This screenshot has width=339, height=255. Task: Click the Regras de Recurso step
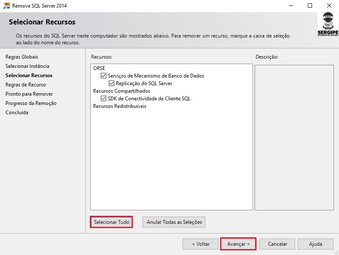(x=26, y=85)
